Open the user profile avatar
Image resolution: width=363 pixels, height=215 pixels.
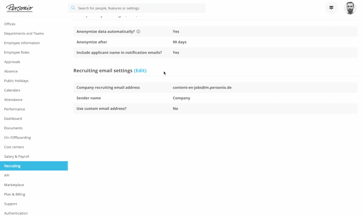350,8
